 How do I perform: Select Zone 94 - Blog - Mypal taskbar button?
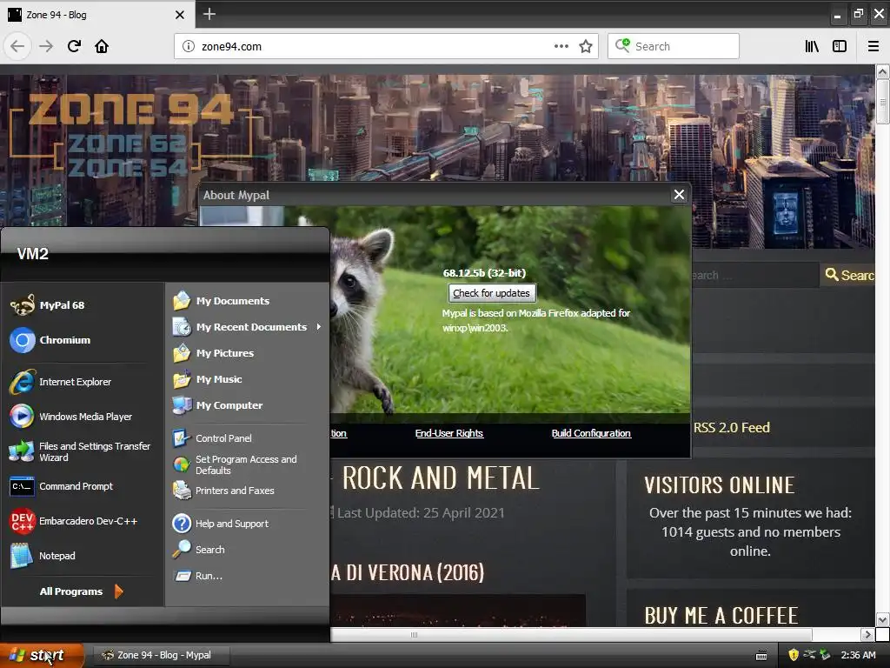161,655
